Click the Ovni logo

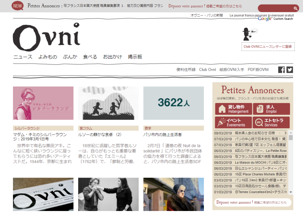tap(46, 37)
